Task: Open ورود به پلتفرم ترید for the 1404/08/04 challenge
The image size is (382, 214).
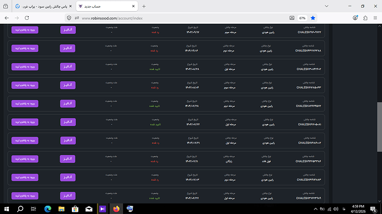Action: tap(25, 85)
